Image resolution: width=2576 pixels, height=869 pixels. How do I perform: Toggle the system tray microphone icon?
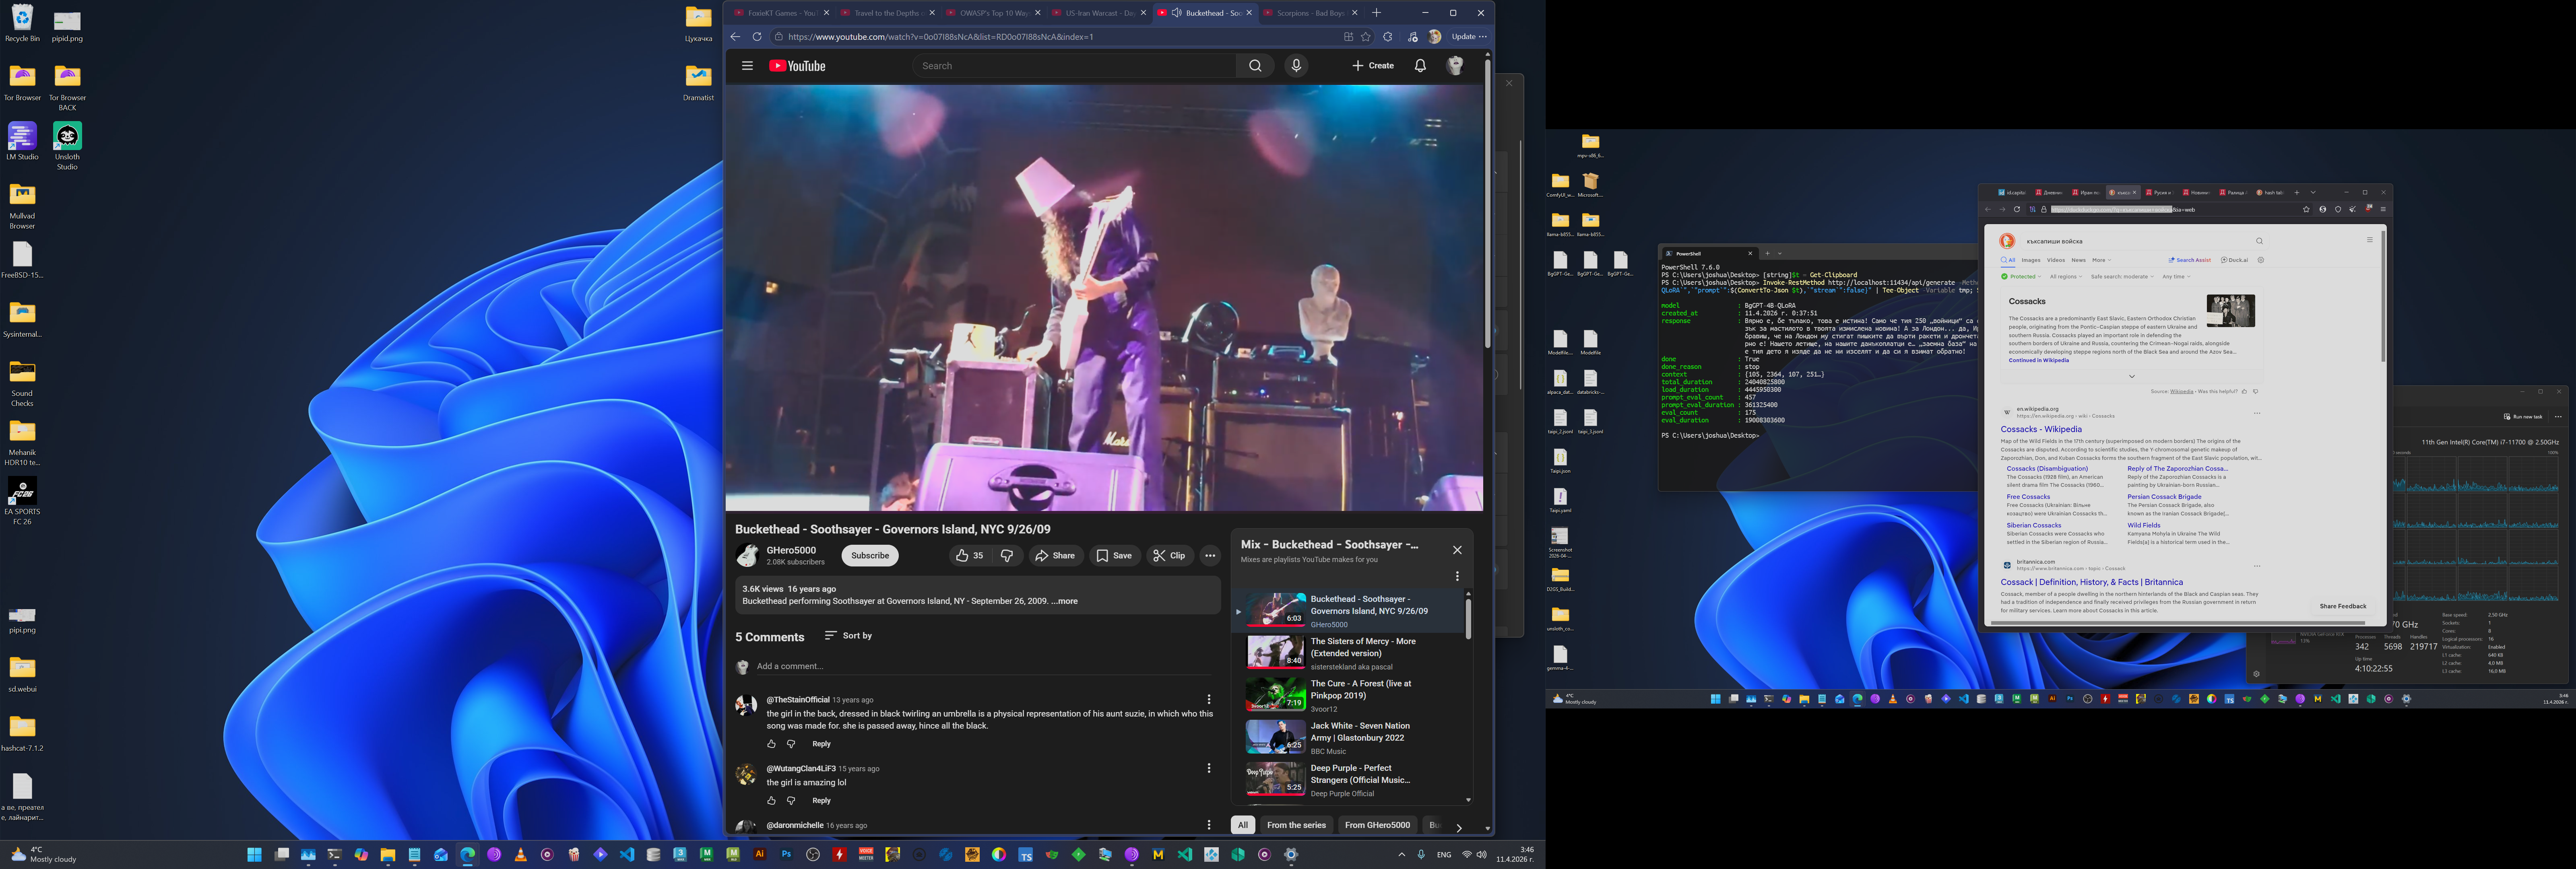tap(1421, 855)
